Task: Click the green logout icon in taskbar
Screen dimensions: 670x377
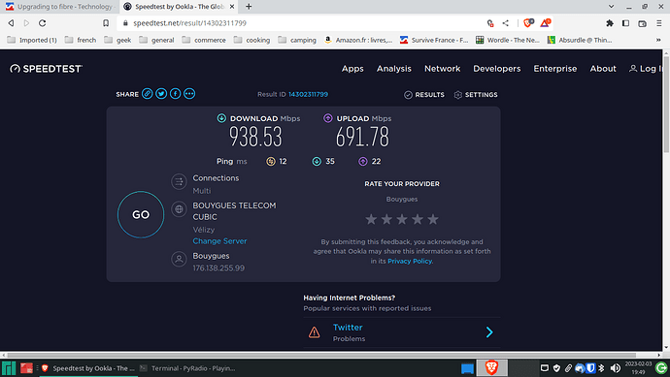Action: (x=661, y=367)
